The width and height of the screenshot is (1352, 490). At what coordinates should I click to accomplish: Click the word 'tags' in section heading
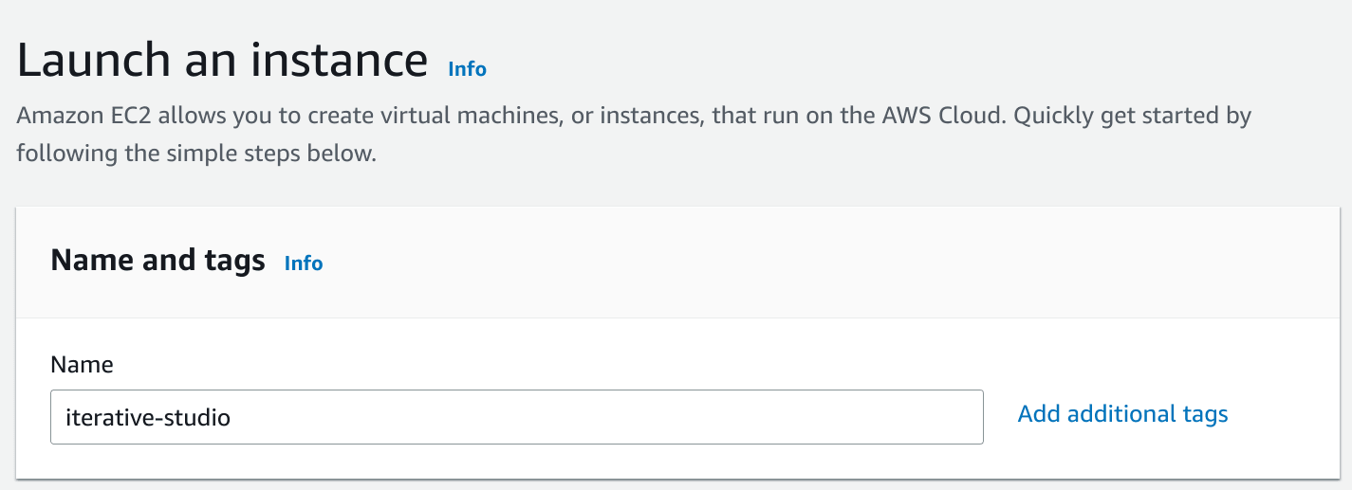pos(235,262)
